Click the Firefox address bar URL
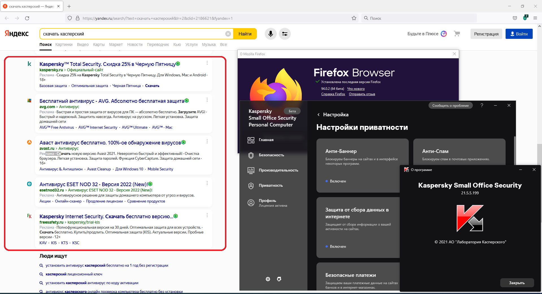 212,18
